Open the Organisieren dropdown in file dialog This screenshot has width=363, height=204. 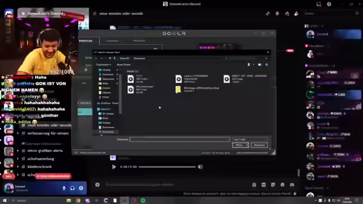(x=103, y=65)
